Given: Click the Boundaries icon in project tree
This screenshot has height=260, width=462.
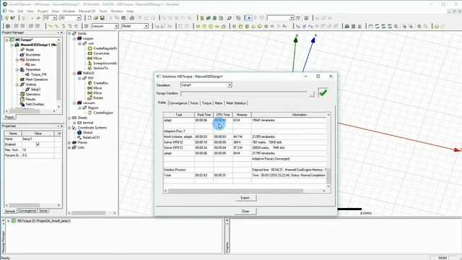Looking at the screenshot, I should point(22,55).
